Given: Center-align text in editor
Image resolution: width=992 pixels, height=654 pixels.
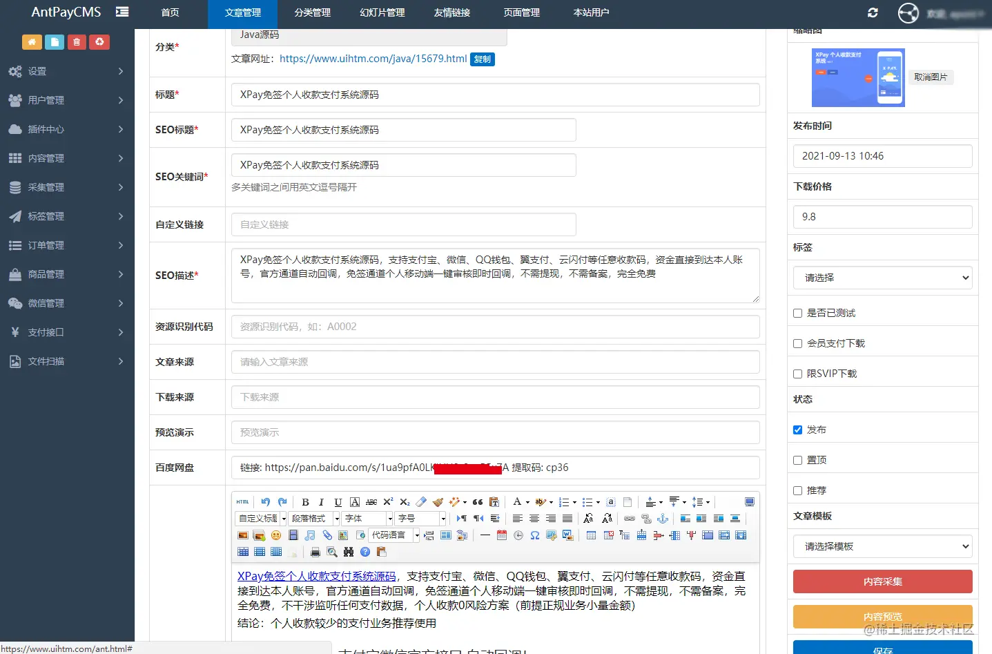Looking at the screenshot, I should click(534, 519).
